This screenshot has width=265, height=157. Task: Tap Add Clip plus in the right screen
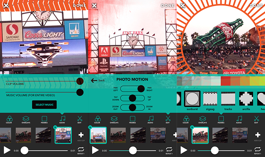258,135
